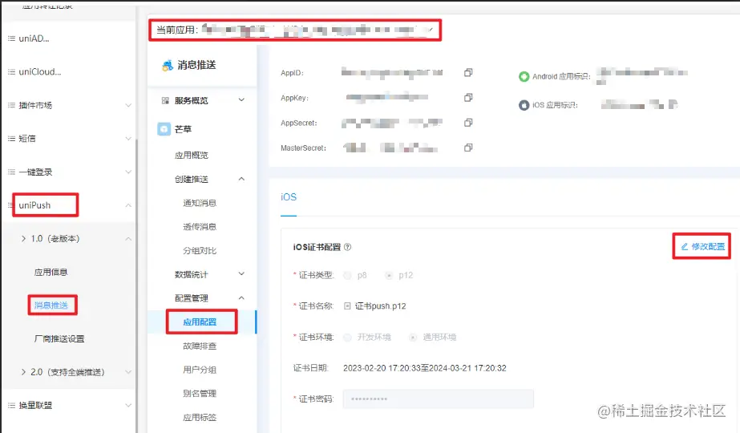Collapse the 创建推送 submenu arrow

coord(241,179)
